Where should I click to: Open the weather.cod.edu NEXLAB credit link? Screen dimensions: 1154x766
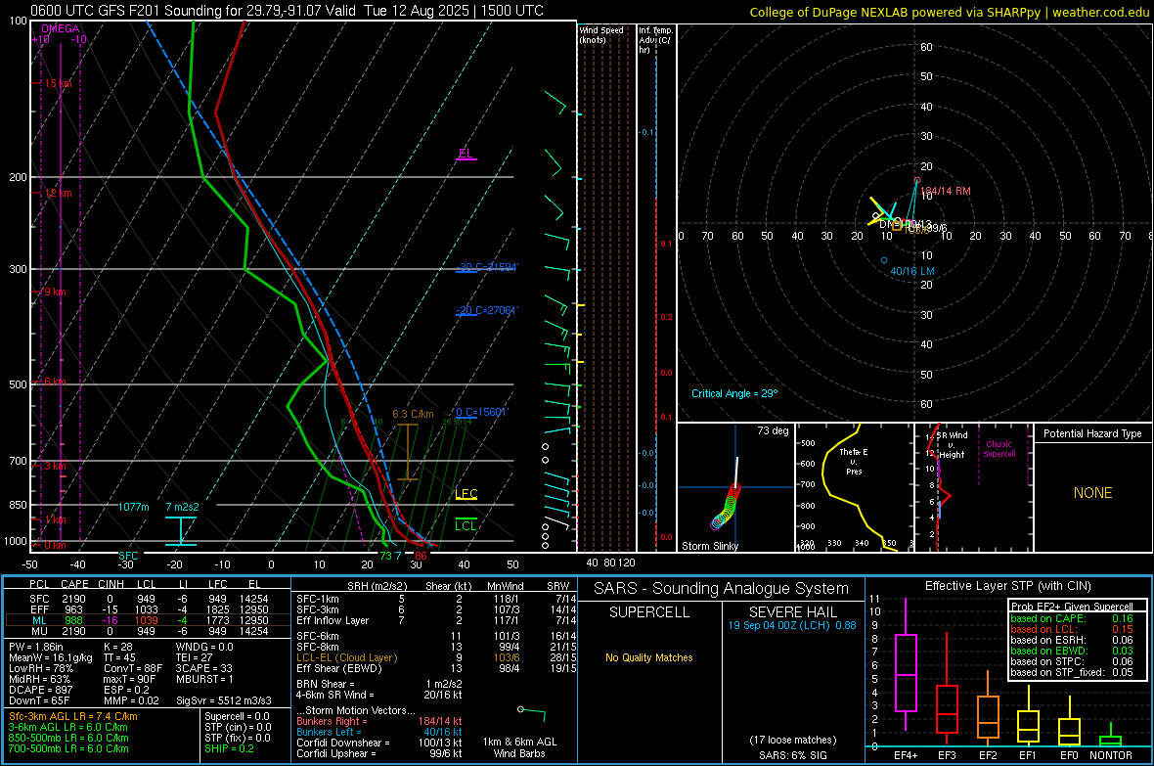pos(950,12)
